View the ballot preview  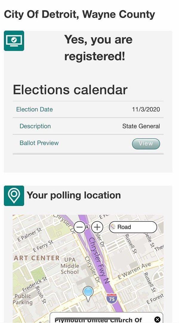click(x=146, y=144)
